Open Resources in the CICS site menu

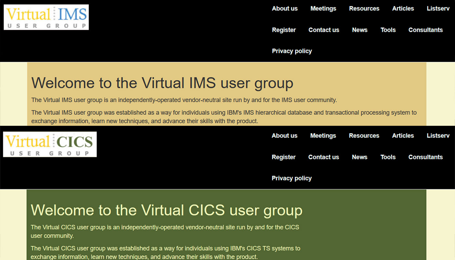pos(364,136)
